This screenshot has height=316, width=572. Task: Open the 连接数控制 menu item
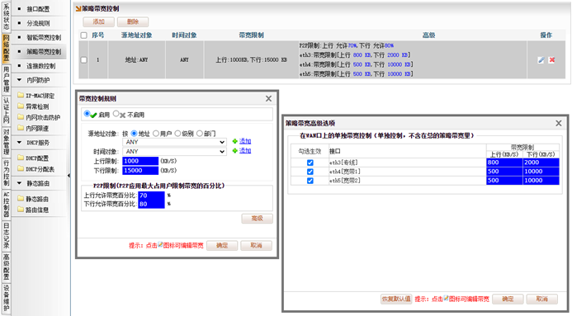pyautogui.click(x=41, y=66)
